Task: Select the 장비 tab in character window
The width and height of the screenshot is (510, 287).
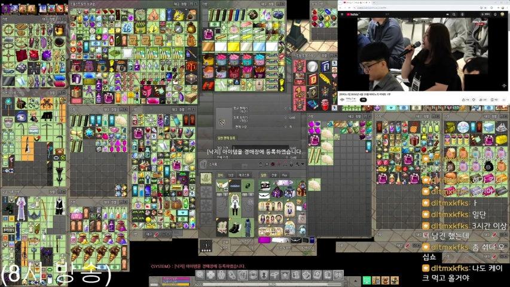Action: pyautogui.click(x=221, y=175)
